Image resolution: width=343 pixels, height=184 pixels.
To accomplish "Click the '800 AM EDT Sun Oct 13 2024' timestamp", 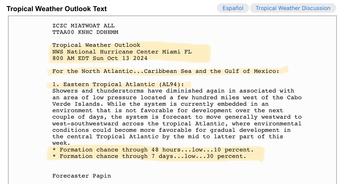I will pos(100,58).
